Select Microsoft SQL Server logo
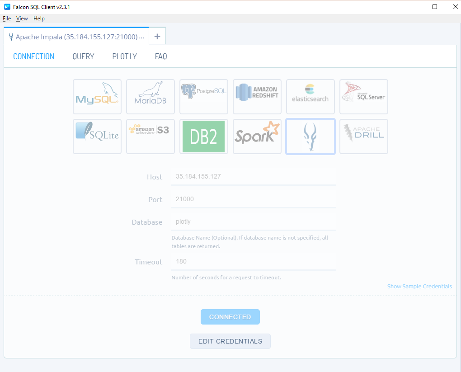Image resolution: width=461 pixels, height=372 pixels. [364, 96]
